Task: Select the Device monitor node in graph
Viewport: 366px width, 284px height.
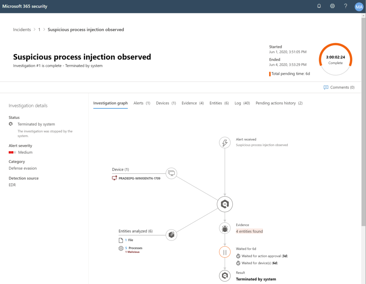Action: (172, 173)
